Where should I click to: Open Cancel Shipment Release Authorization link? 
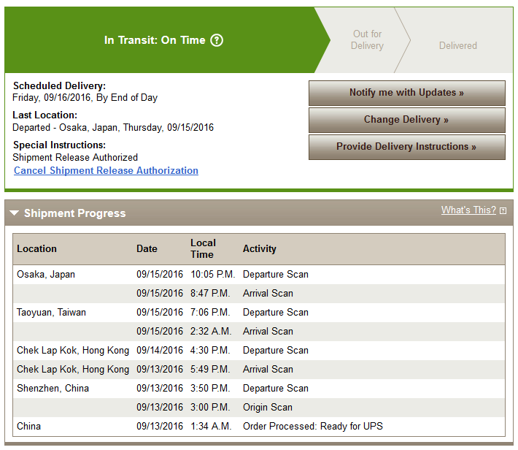point(106,170)
